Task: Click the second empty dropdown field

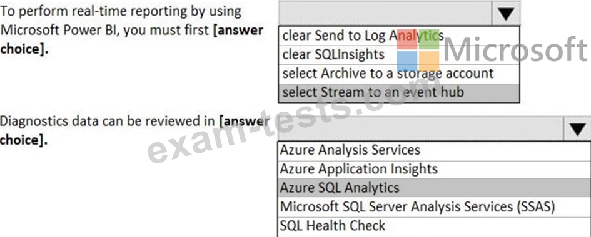Action: (420, 129)
